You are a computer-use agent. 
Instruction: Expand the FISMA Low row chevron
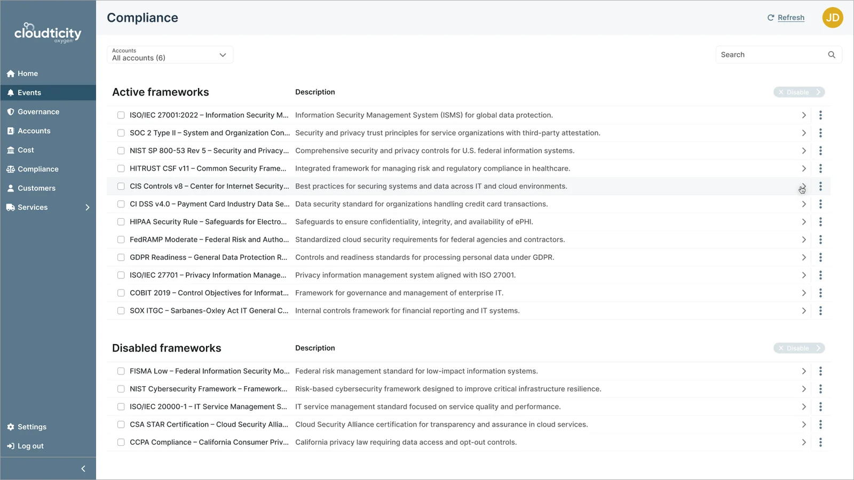click(x=804, y=371)
